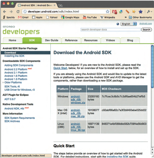Screen dimensions: 154x158
Task: Click the search developer docs field
Action: pyautogui.click(x=110, y=29)
